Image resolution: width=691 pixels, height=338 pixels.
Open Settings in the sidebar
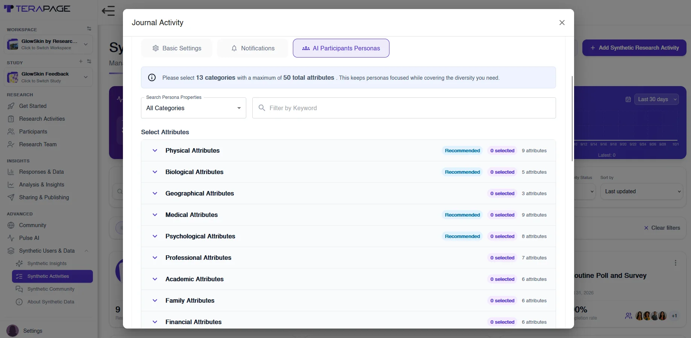coord(33,331)
